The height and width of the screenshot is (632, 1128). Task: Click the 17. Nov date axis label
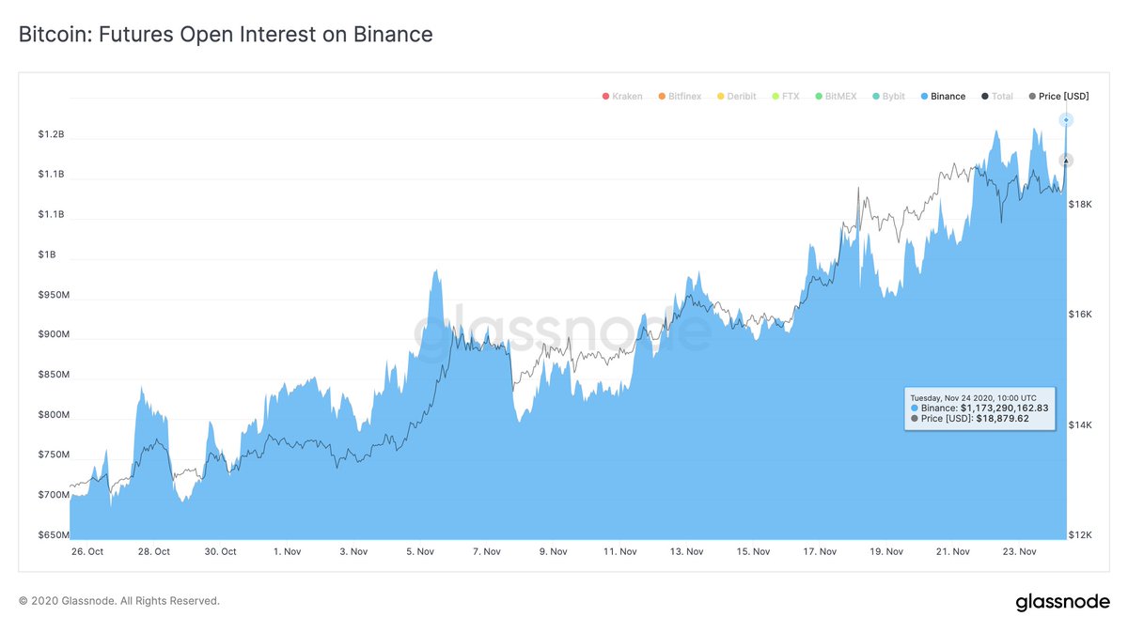pos(820,552)
